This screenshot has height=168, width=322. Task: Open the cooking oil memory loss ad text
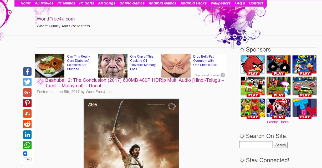(143, 63)
